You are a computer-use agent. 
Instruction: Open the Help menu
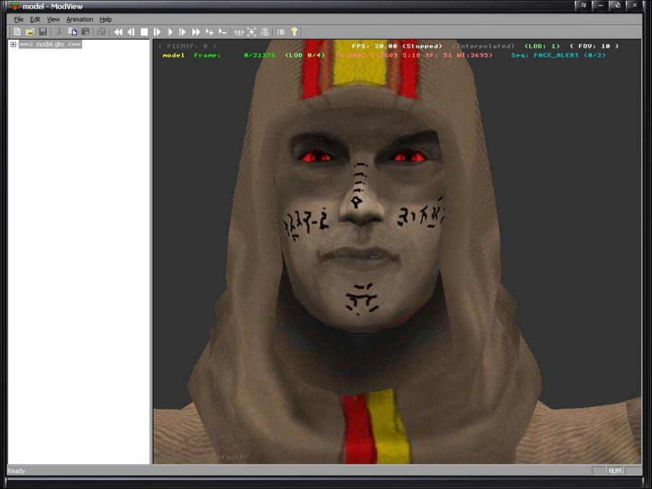(x=105, y=20)
